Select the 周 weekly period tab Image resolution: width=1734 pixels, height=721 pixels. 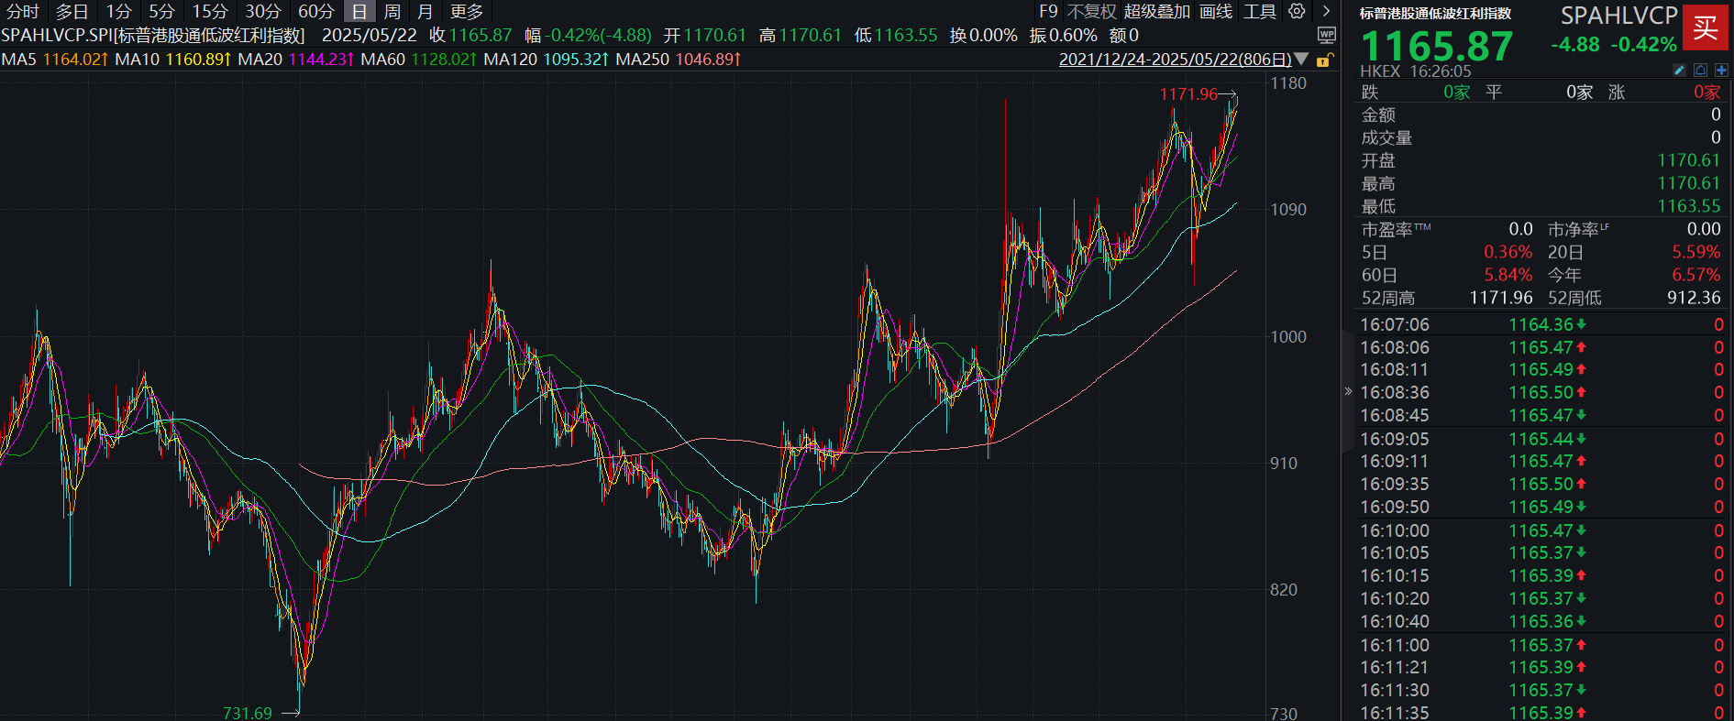[x=392, y=11]
